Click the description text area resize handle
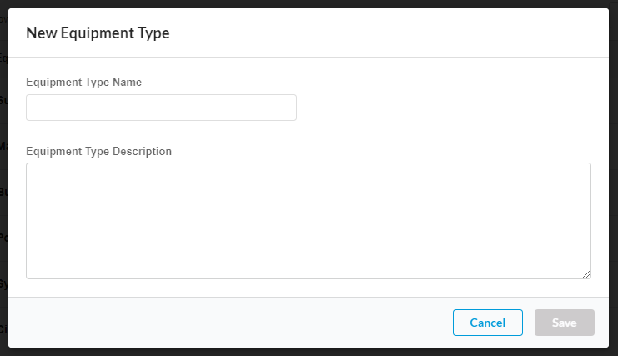Viewport: 618px width, 356px height. (x=586, y=273)
